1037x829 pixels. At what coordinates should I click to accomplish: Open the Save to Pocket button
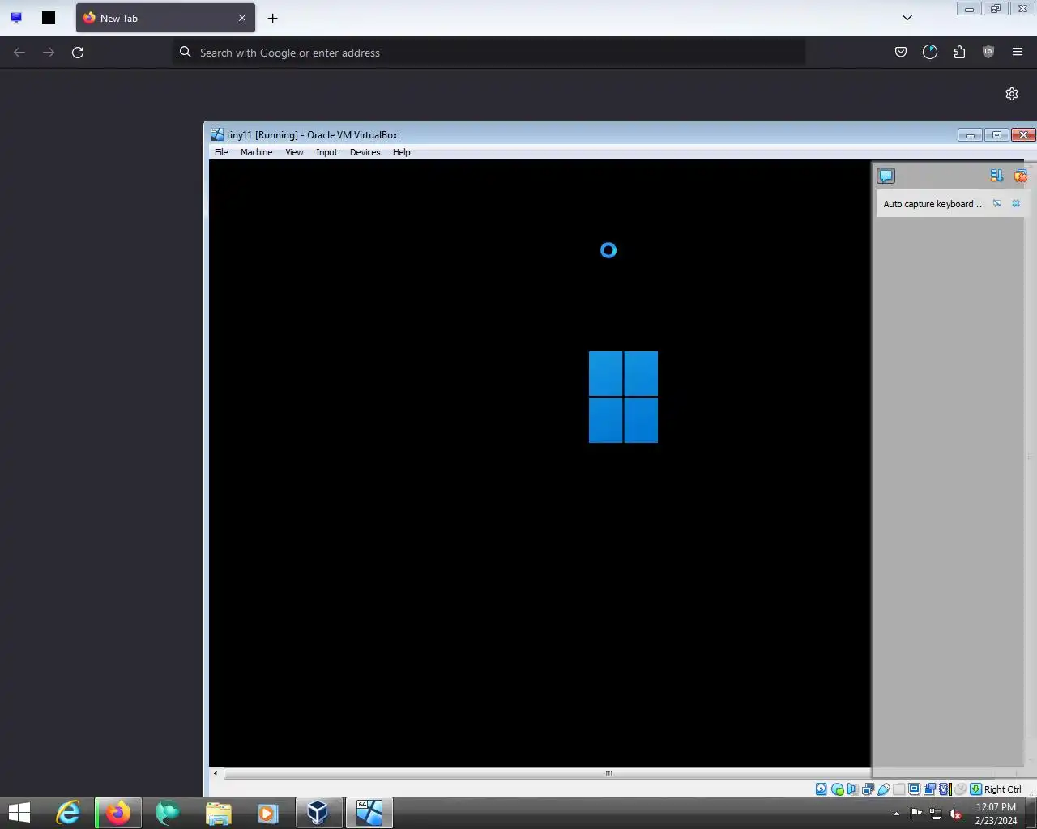901,53
